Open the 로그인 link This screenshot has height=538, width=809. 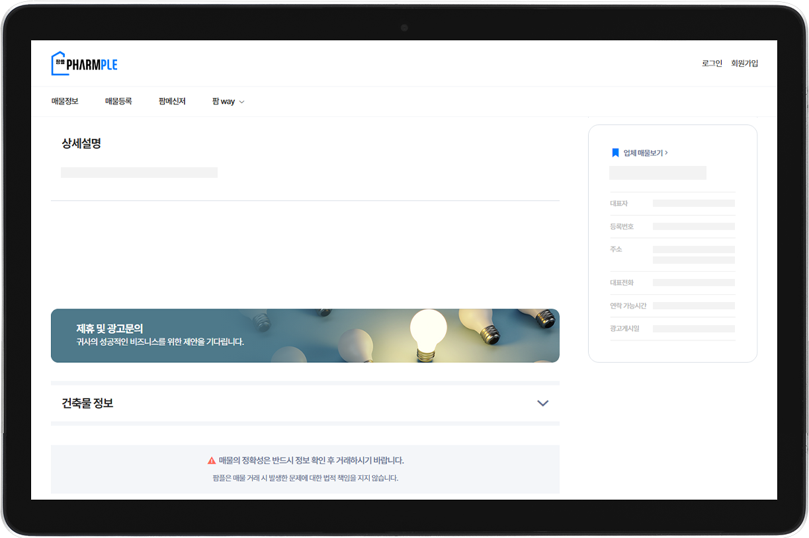click(712, 63)
